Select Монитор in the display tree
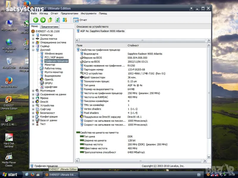238x178 pixels. 50,65
